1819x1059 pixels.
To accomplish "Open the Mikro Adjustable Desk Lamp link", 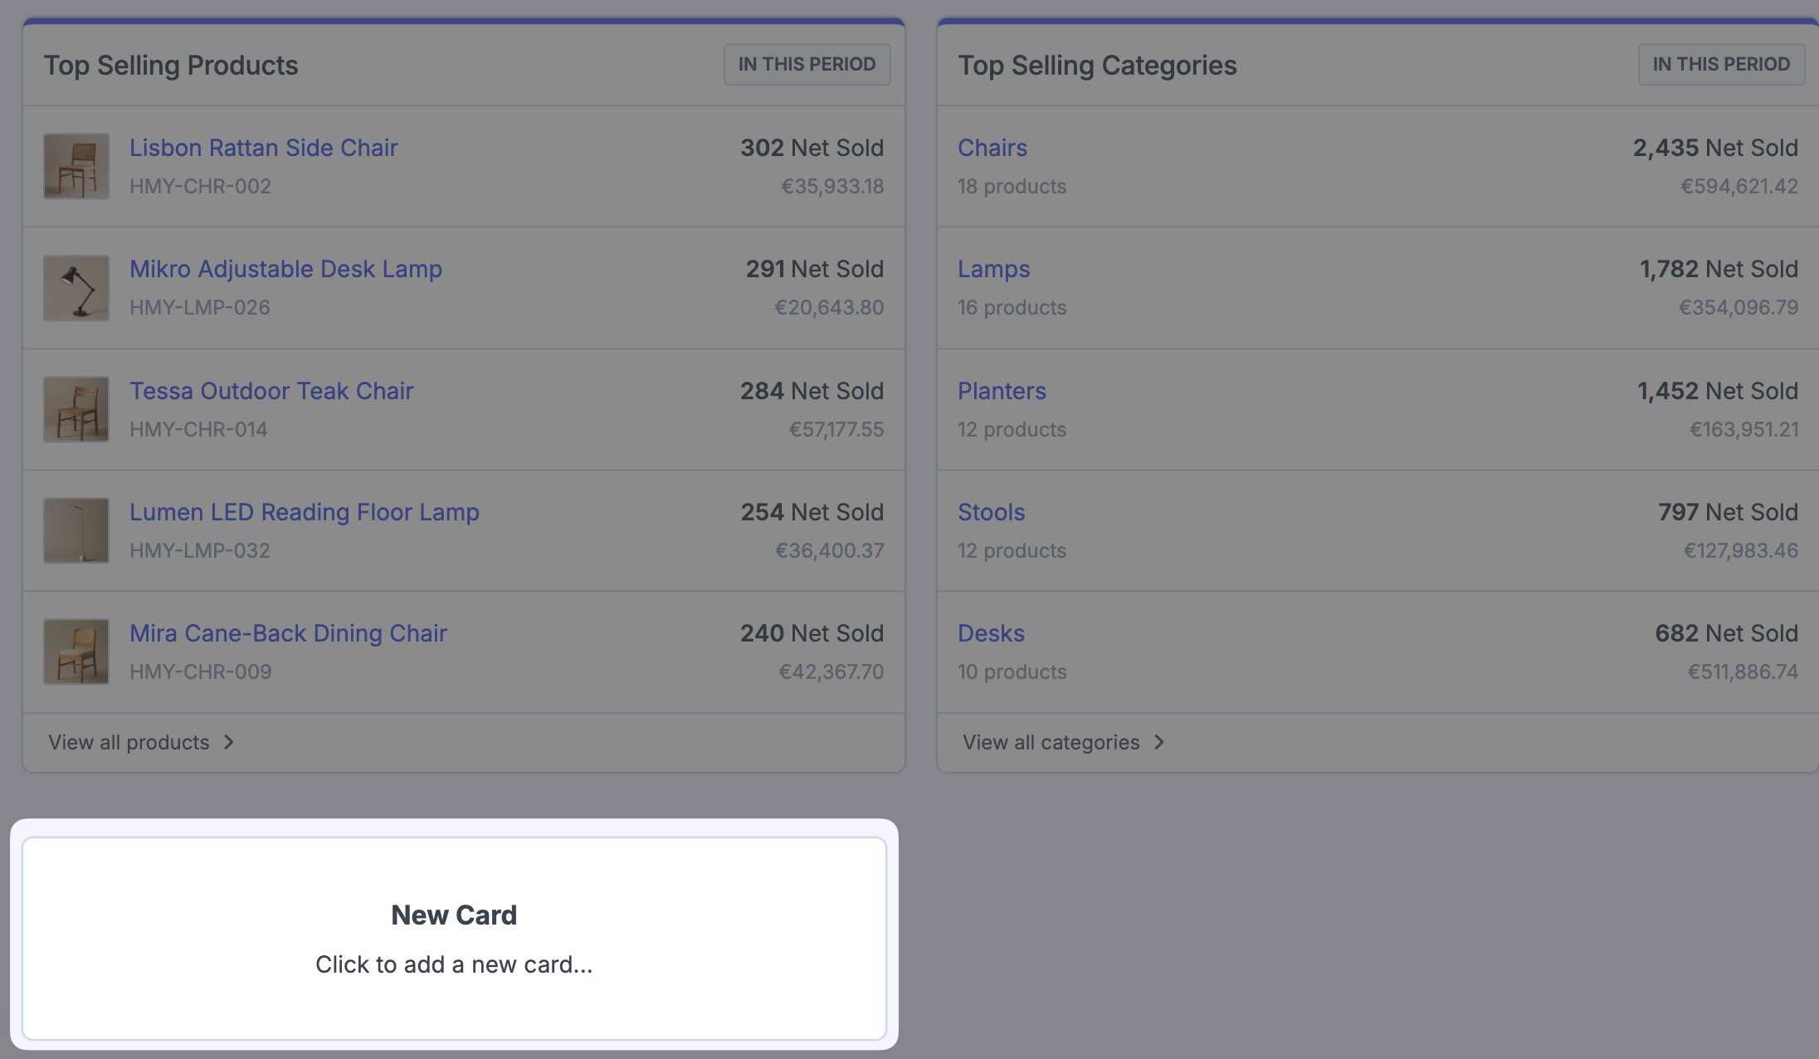I will click(x=285, y=269).
